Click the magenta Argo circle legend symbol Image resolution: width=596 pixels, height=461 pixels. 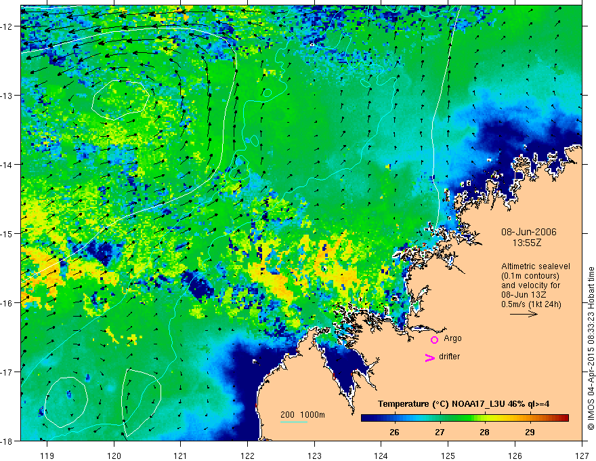(x=434, y=340)
